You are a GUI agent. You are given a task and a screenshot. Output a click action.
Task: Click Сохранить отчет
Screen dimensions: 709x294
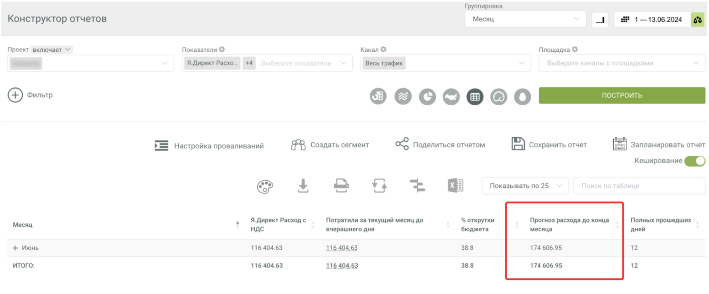(x=549, y=145)
